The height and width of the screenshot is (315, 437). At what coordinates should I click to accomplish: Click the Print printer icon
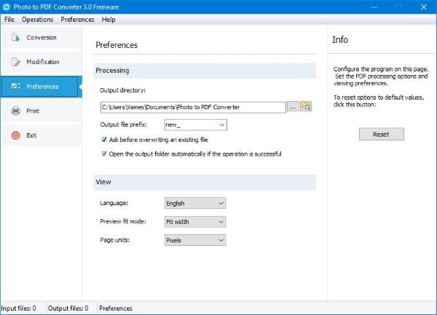click(x=15, y=111)
